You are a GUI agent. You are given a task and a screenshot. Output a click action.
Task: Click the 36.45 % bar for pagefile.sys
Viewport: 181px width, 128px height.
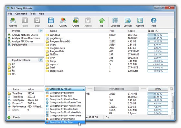pos(158,38)
